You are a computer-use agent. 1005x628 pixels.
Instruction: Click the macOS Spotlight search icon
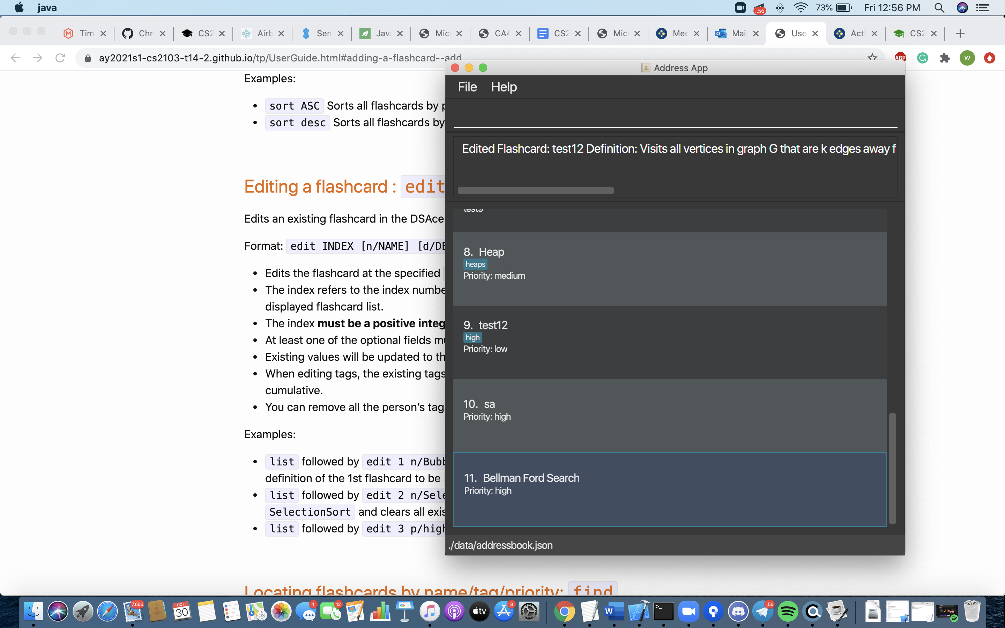[939, 7]
